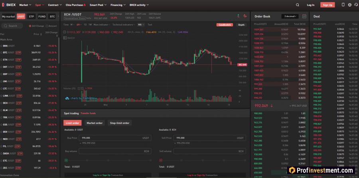Click the charts by TradingView link
The height and width of the screenshot is (178, 359).
pyautogui.click(x=81, y=98)
